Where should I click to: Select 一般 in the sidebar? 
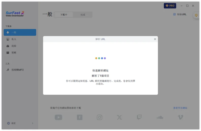tap(20, 32)
